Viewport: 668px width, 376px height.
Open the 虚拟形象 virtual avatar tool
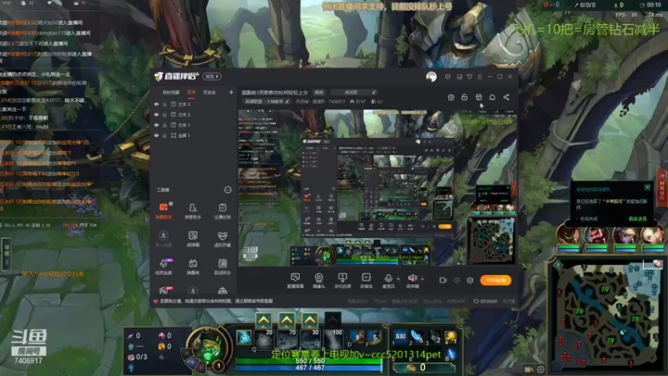[222, 238]
